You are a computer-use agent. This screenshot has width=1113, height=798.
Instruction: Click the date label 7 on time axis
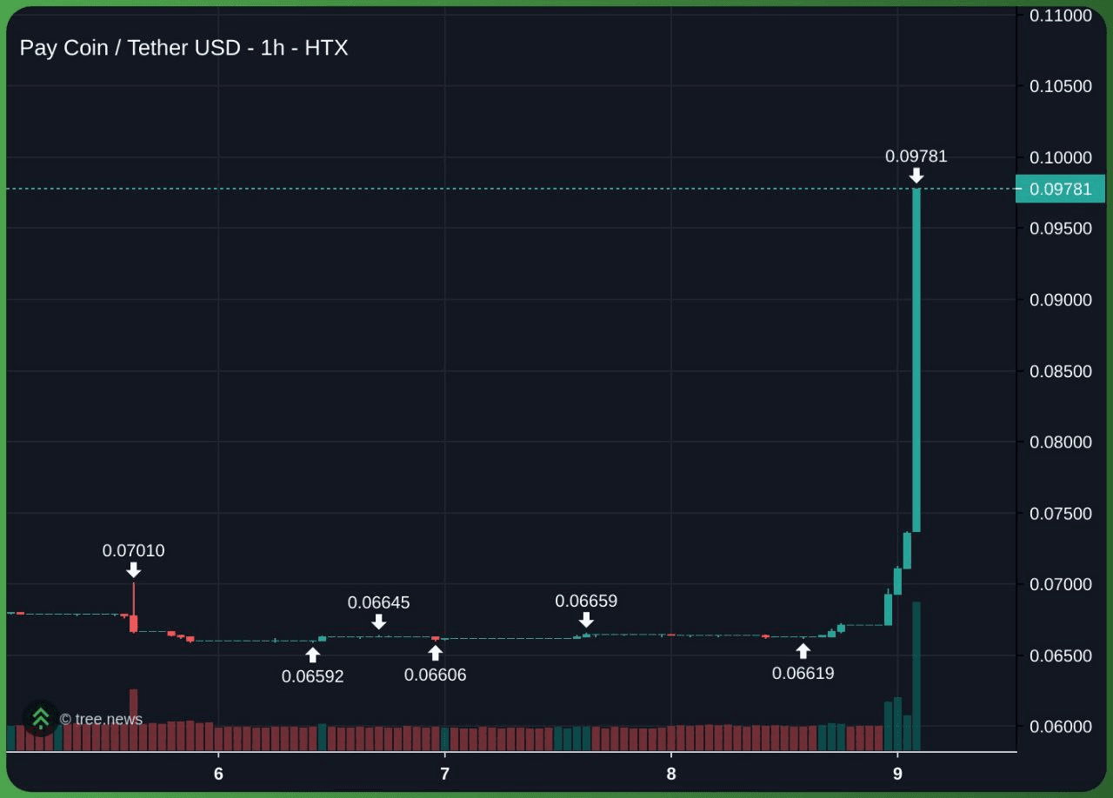coord(444,774)
